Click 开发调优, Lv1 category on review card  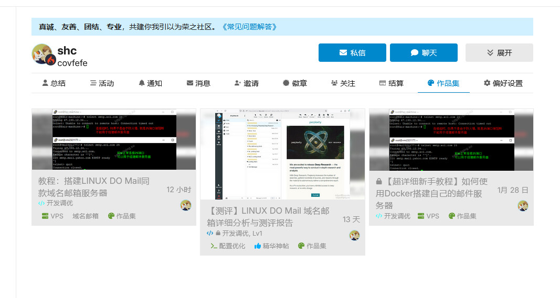pyautogui.click(x=235, y=233)
